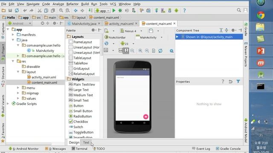Click the green Run app button

[x=114, y=11]
